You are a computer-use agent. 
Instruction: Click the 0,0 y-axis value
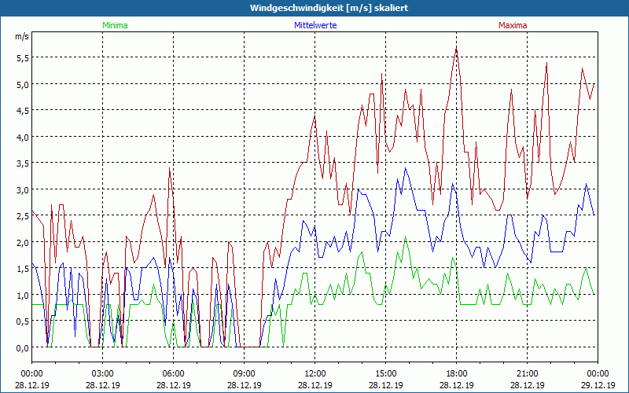pos(23,347)
